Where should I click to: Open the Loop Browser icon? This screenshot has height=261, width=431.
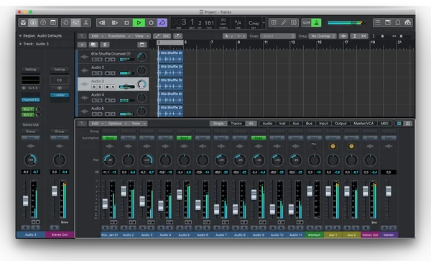(398, 22)
